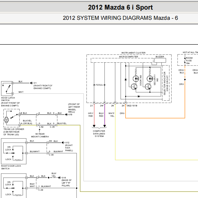This screenshot has width=198, height=198.
Task: Select the "2012 SYSTEM WIRING DIAGRAMS Mazda - 6" heading
Action: tap(120, 18)
